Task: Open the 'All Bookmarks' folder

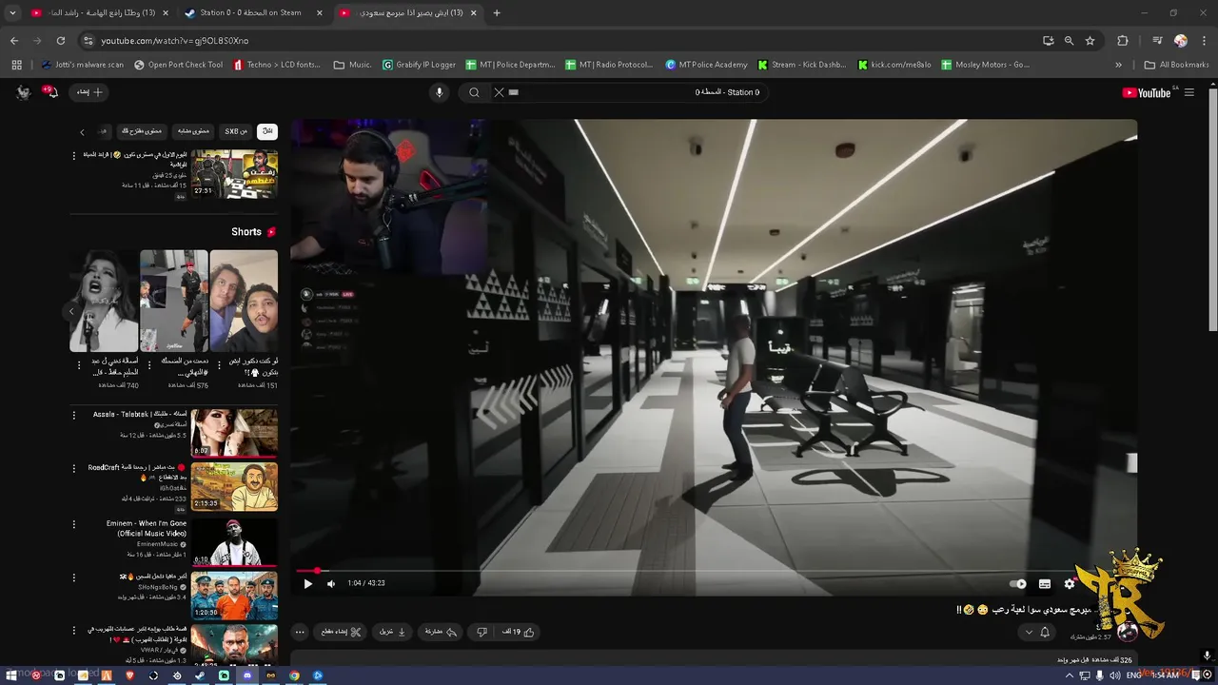Action: (x=1177, y=65)
